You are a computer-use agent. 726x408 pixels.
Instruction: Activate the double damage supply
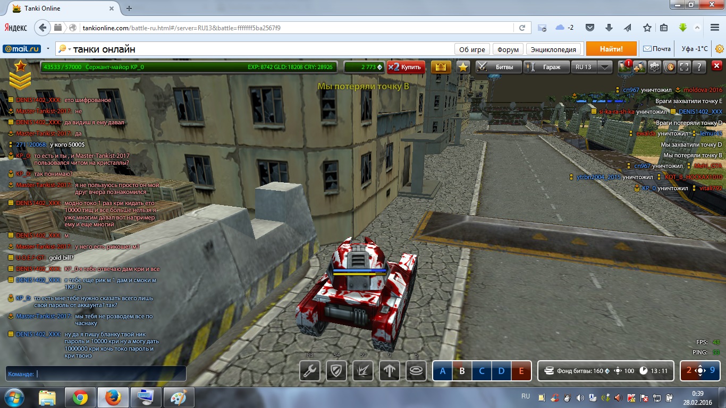(x=363, y=371)
